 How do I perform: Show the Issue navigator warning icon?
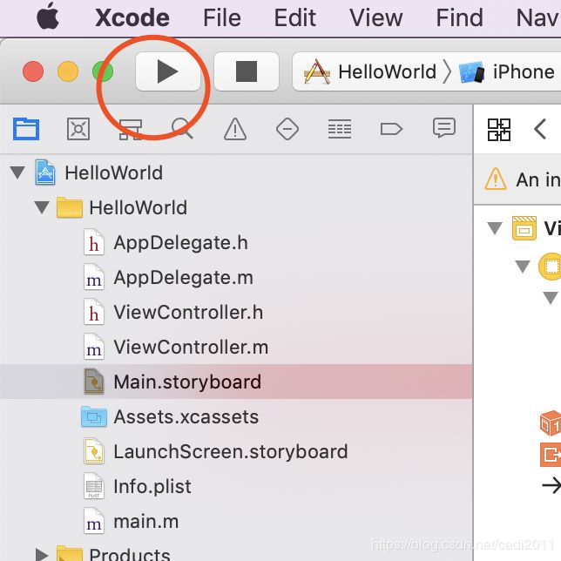tap(235, 129)
